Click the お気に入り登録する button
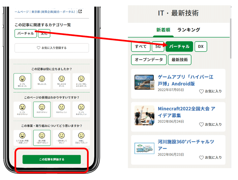The image size is (238, 180). point(52,48)
